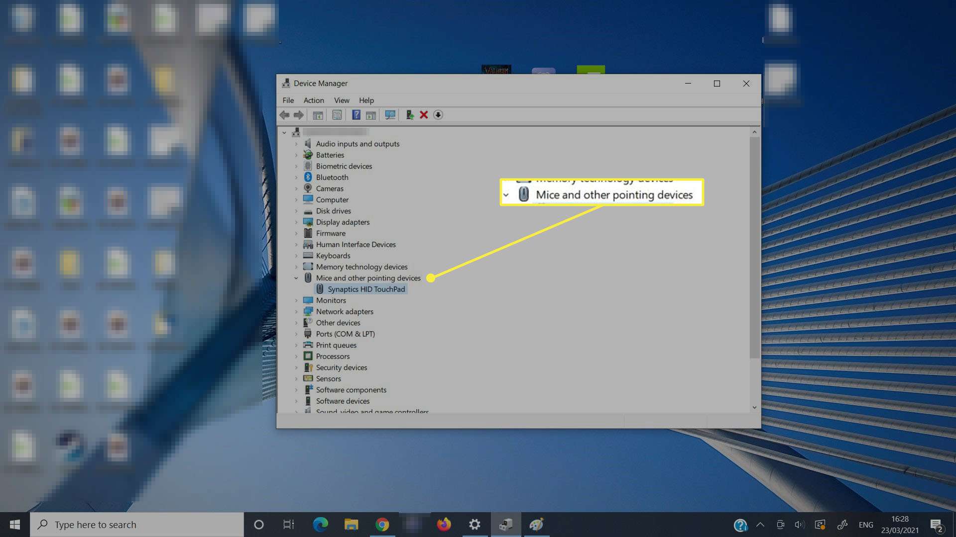Open the Network adapters category

click(x=345, y=311)
